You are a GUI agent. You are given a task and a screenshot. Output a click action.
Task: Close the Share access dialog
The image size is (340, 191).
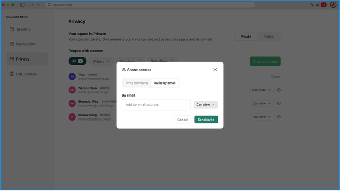(215, 70)
